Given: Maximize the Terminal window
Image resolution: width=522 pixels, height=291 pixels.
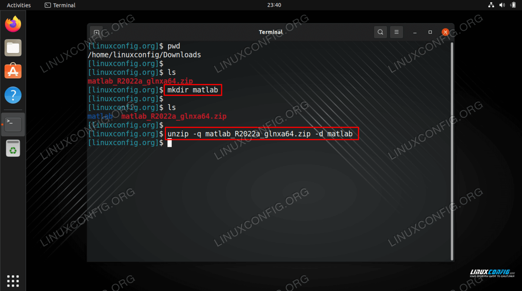Looking at the screenshot, I should coord(430,32).
